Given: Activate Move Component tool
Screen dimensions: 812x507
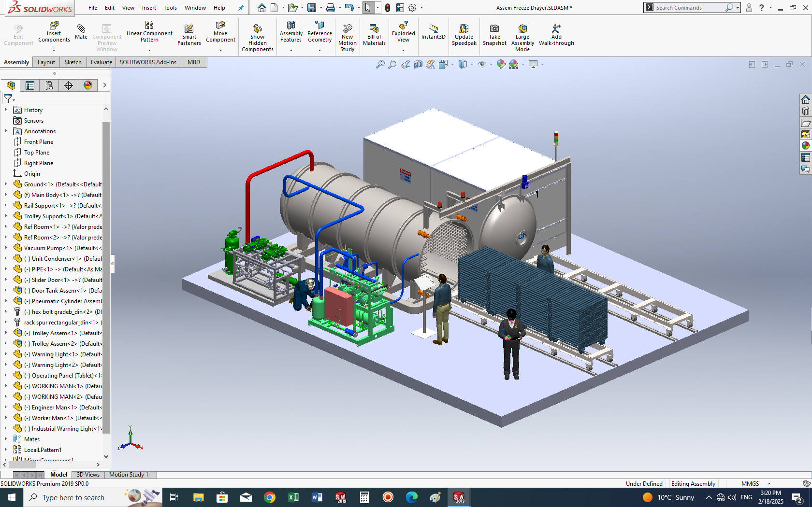Looking at the screenshot, I should (220, 32).
